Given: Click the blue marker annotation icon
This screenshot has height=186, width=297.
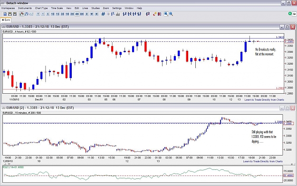Looking at the screenshot, I should (148, 14).
